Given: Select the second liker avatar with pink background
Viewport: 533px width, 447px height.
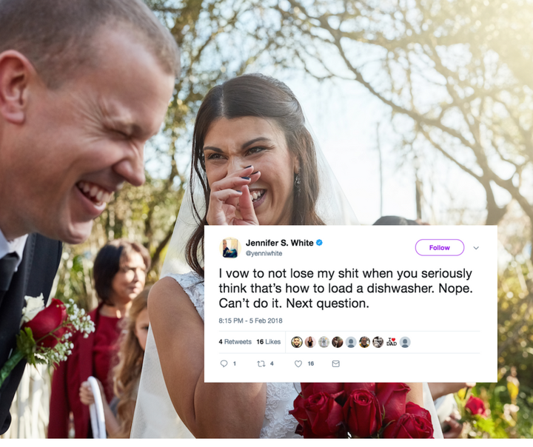Looking at the screenshot, I should 310,342.
